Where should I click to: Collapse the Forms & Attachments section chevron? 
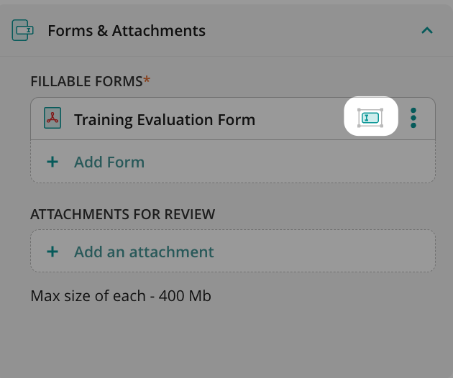[x=426, y=30]
